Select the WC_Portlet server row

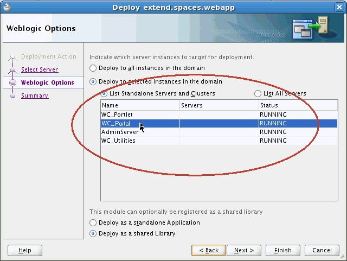point(219,114)
